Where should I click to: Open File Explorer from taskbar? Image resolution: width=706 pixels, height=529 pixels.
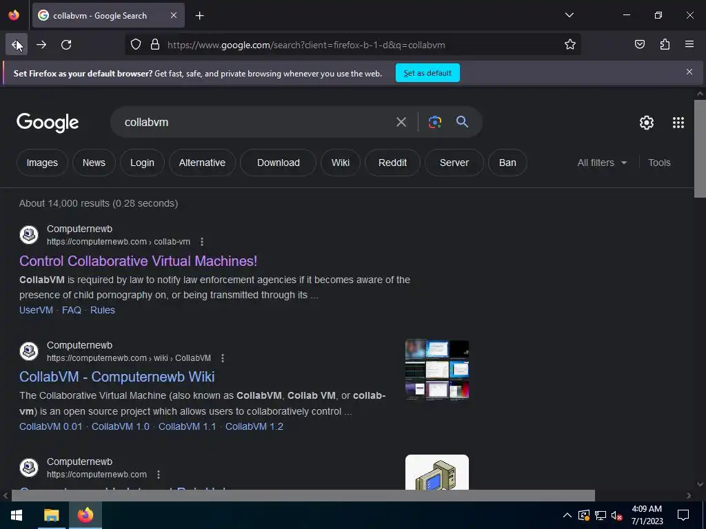click(x=51, y=515)
